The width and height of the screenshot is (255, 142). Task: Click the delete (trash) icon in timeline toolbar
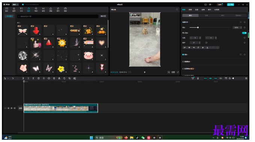[39, 78]
